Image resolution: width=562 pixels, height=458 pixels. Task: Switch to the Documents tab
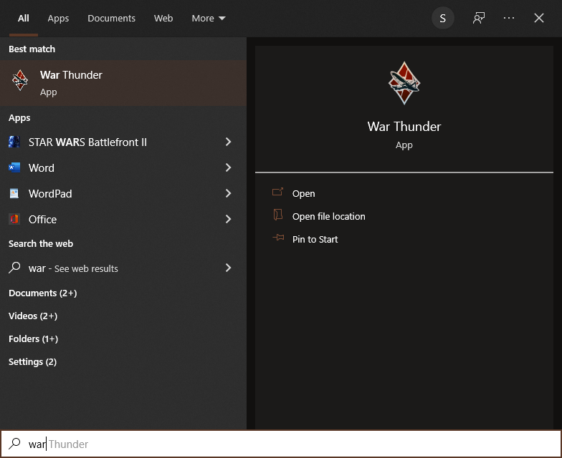point(112,19)
